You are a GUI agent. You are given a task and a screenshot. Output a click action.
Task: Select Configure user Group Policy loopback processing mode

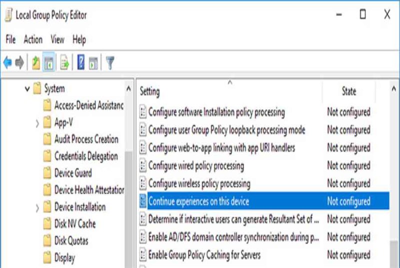227,130
